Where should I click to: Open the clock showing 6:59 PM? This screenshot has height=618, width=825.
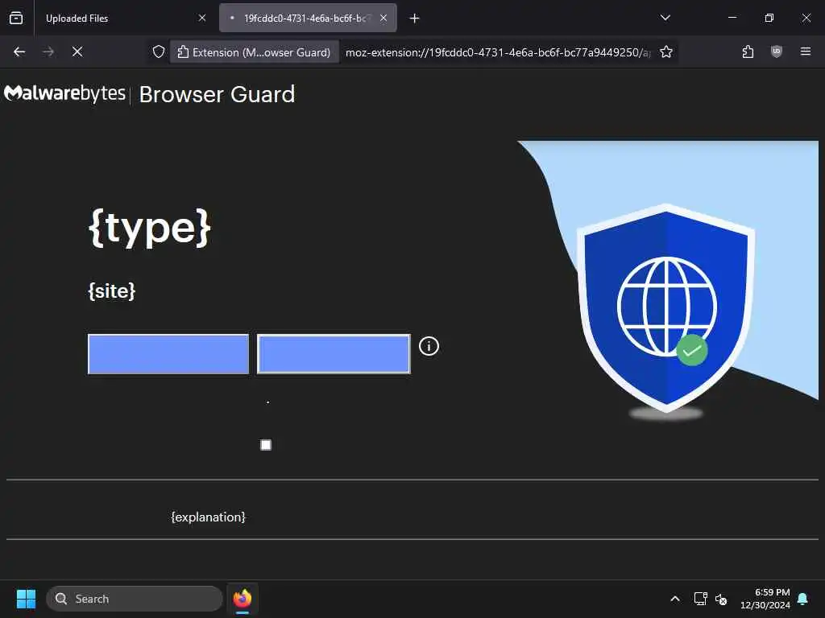click(765, 599)
